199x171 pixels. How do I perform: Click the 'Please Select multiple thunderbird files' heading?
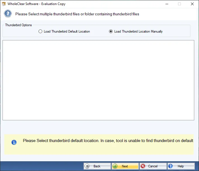77,14
